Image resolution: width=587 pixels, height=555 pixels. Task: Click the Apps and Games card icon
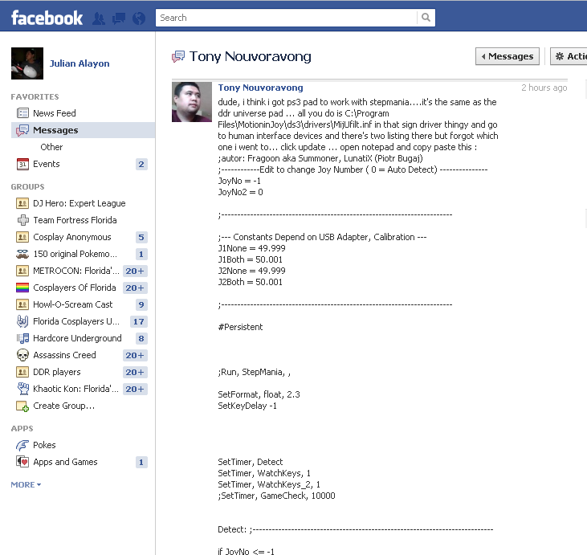coord(22,462)
